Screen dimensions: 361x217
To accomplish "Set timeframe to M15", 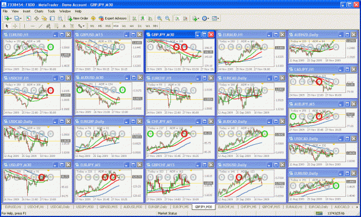I will pos(108,26).
